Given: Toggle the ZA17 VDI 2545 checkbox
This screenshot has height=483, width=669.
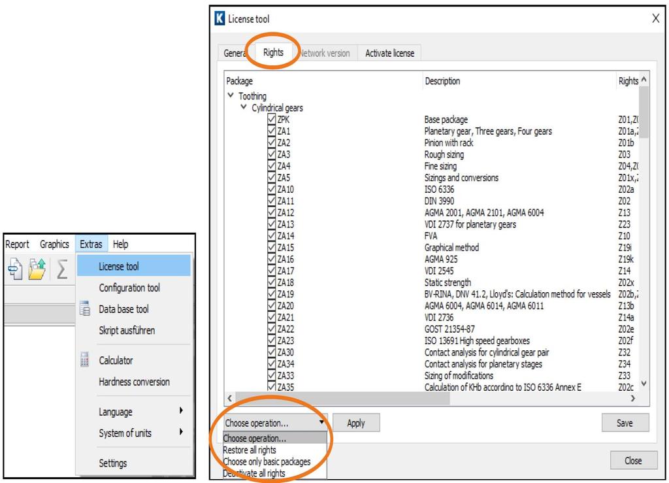Looking at the screenshot, I should 272,271.
